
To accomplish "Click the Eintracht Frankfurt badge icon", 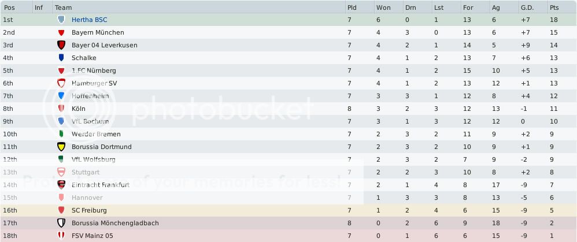I will (x=61, y=185).
